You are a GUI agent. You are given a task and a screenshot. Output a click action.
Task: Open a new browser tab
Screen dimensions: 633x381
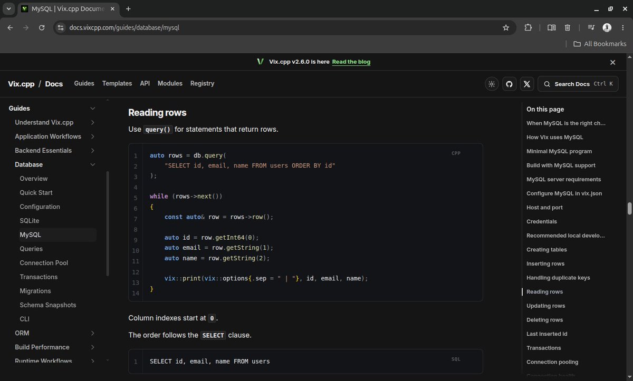click(x=128, y=9)
